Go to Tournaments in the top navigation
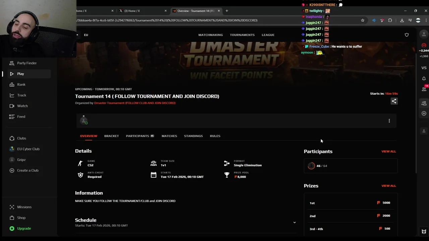The image size is (429, 241). coord(242,35)
